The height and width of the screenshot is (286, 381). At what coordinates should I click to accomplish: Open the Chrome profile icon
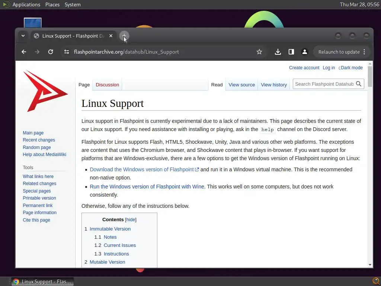coord(304,52)
